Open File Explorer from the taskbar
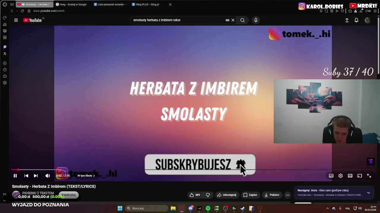380x213 pixels. (x=173, y=208)
